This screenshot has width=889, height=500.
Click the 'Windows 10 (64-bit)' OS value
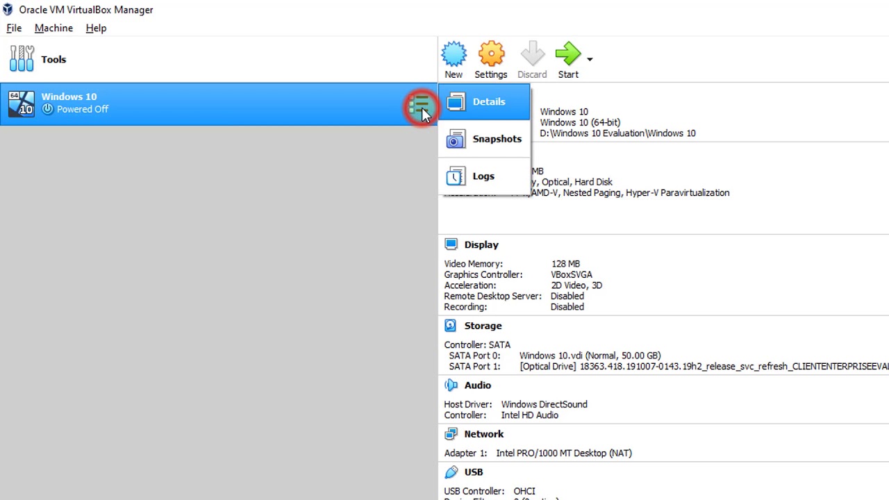click(x=580, y=123)
